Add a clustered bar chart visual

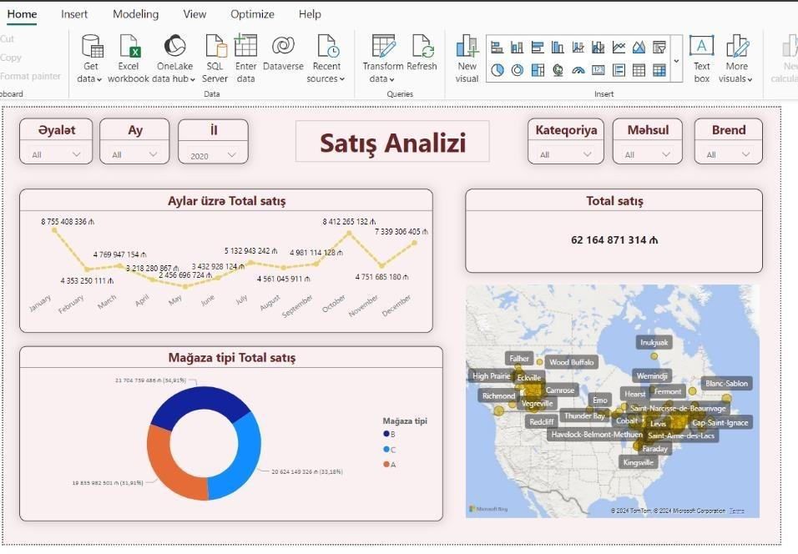(538, 48)
